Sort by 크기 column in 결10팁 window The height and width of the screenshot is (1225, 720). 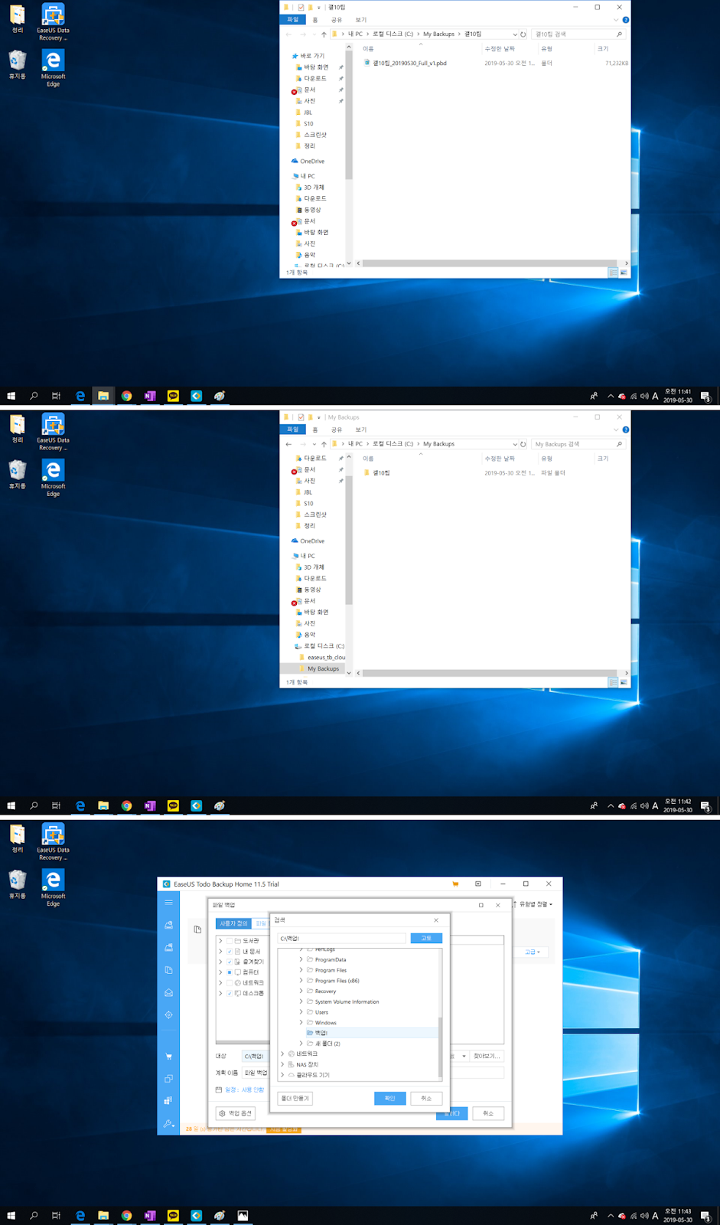pos(603,49)
